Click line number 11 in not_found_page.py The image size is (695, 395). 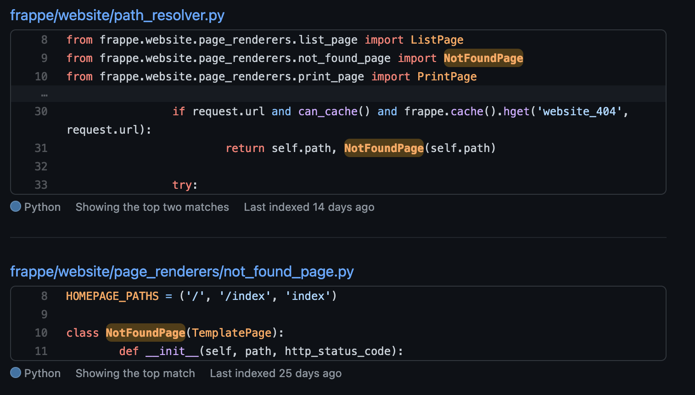[40, 351]
